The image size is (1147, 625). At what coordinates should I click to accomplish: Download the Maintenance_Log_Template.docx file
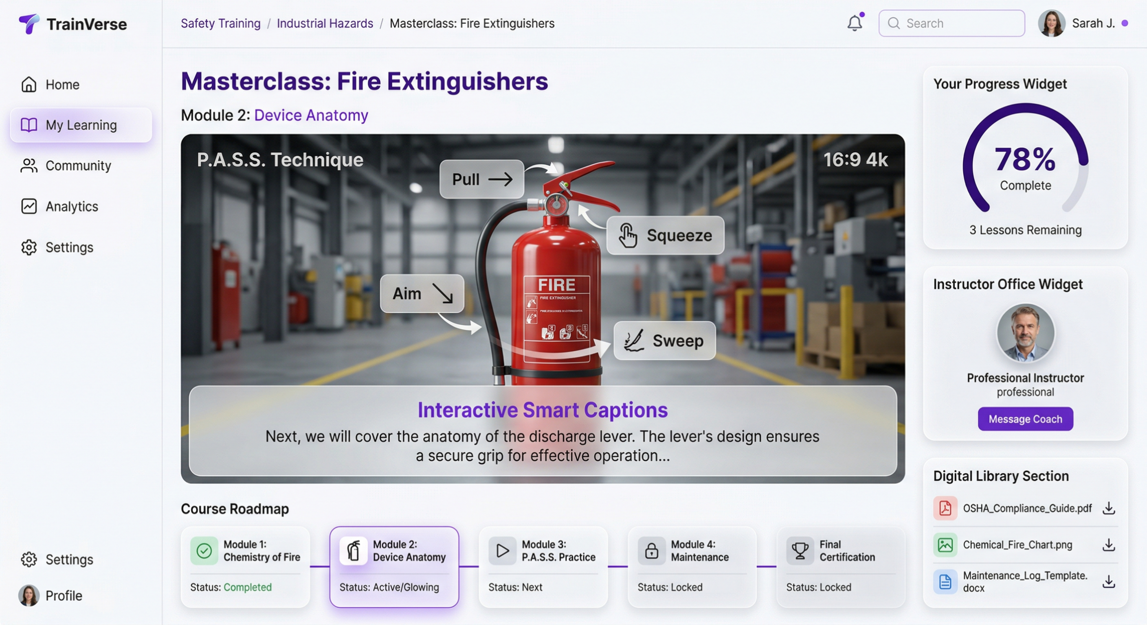pos(1108,581)
